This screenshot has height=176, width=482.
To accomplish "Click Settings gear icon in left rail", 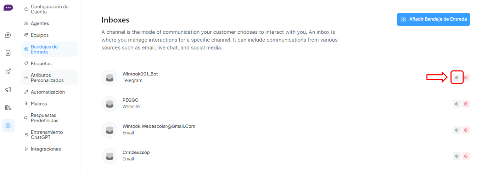I will pos(8,126).
